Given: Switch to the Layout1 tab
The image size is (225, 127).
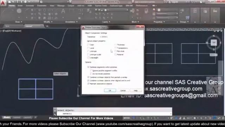Looking at the screenshot, I should tap(17, 117).
